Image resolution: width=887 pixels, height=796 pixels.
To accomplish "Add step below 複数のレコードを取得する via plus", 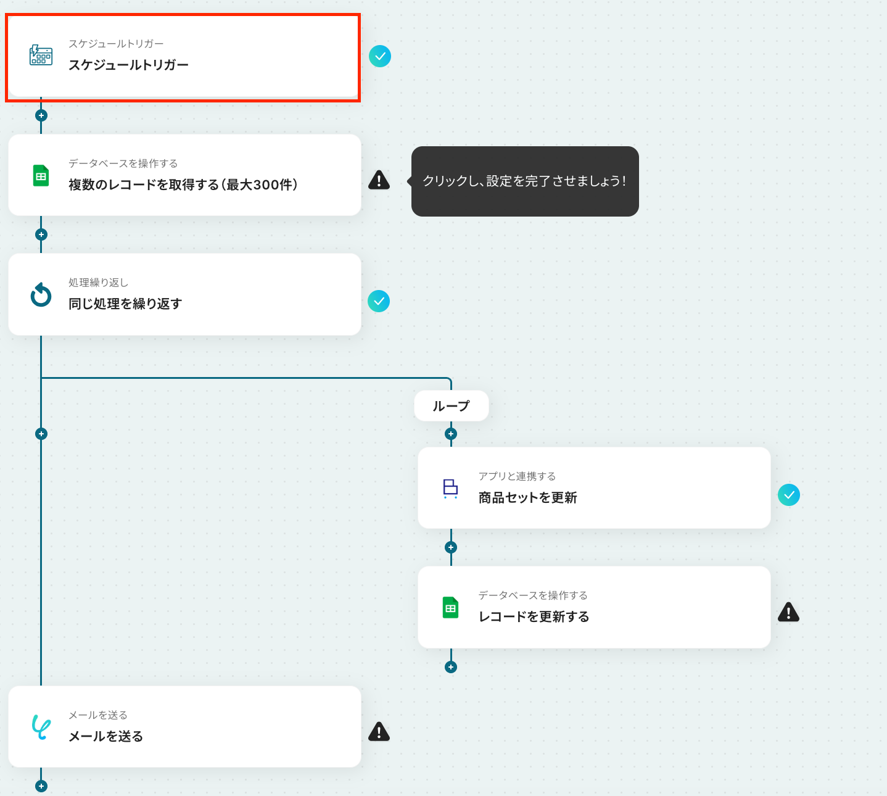I will click(x=41, y=234).
